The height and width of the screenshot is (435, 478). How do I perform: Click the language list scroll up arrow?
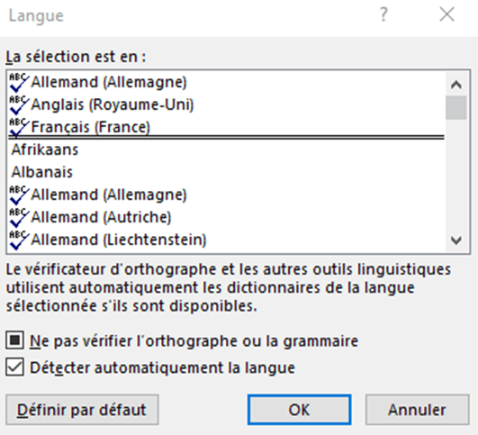coord(456,85)
